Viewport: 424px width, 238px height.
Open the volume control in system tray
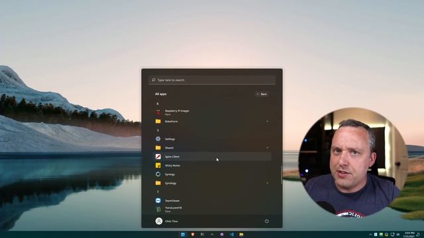click(x=398, y=235)
